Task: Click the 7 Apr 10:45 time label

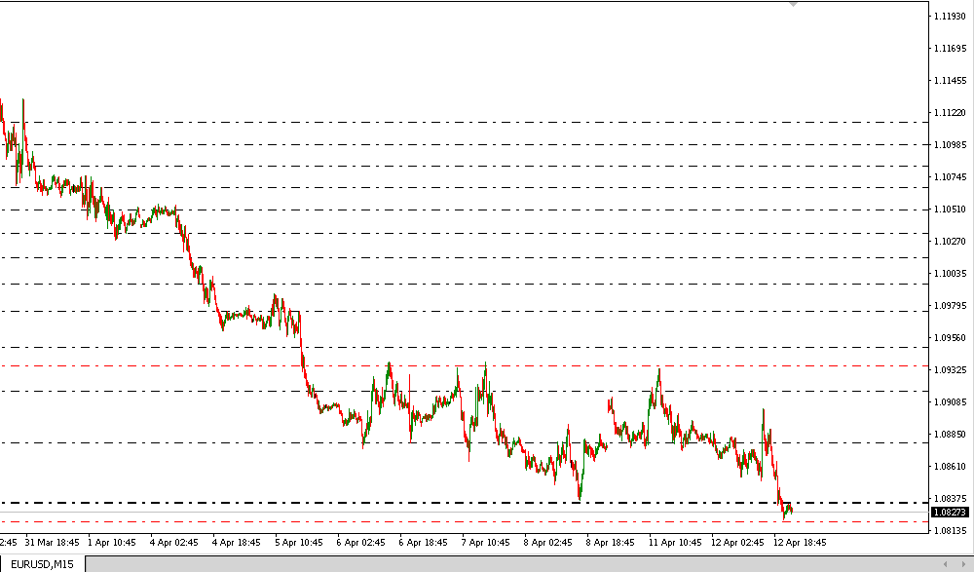Action: coord(485,542)
